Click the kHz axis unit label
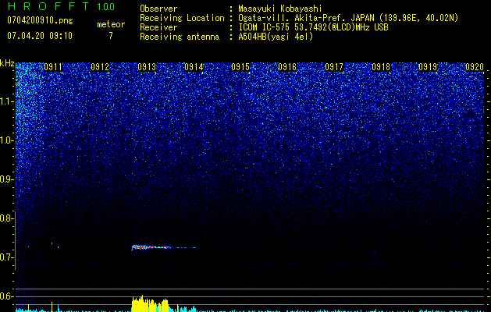Screen dimensions: 491x312 coord(7,63)
